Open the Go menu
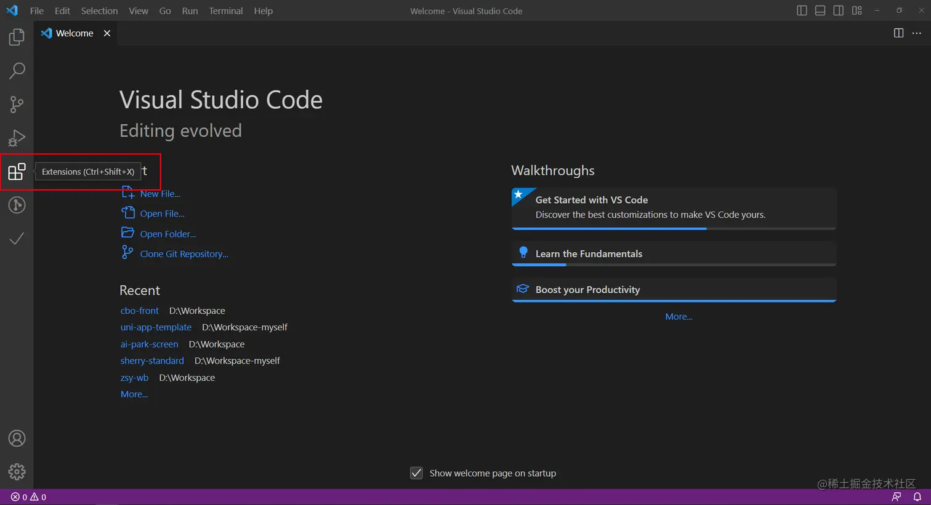 pyautogui.click(x=165, y=10)
